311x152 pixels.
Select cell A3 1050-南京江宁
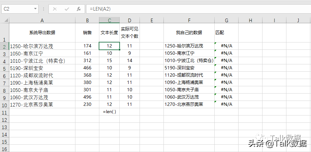[x=42, y=53]
